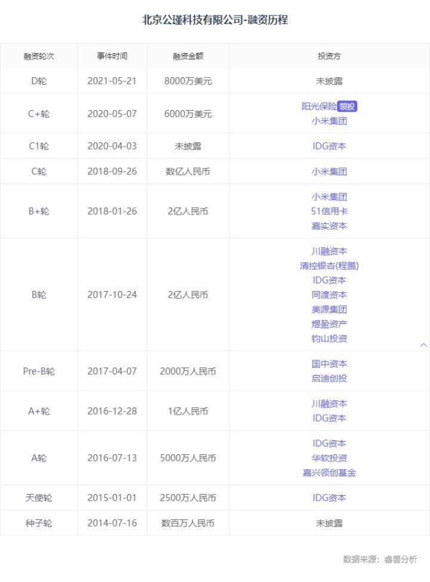Open IDG资本 link in 天使轮 row
The width and height of the screenshot is (430, 582).
[x=329, y=498]
